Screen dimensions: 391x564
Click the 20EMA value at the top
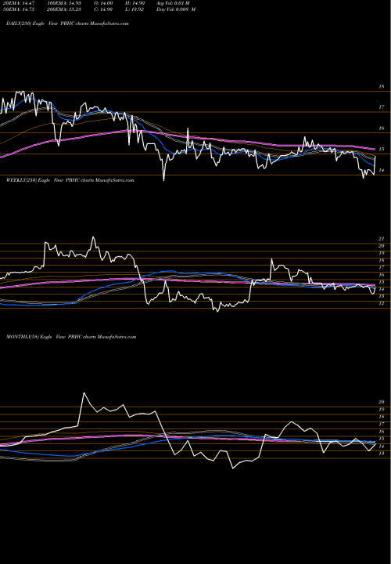click(17, 3)
